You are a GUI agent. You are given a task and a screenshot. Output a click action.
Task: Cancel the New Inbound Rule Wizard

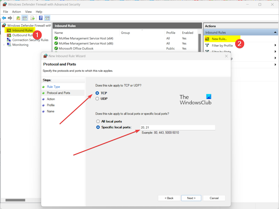tap(214, 198)
